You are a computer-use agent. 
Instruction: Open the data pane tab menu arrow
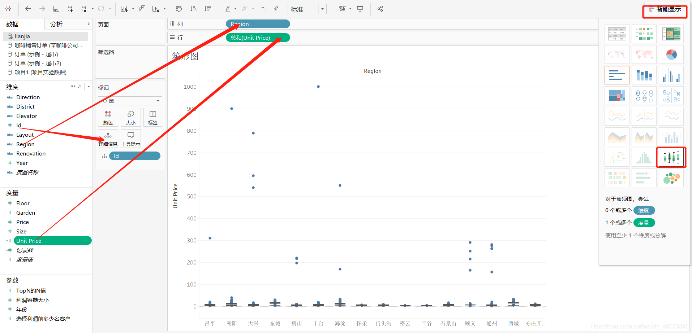click(x=89, y=24)
